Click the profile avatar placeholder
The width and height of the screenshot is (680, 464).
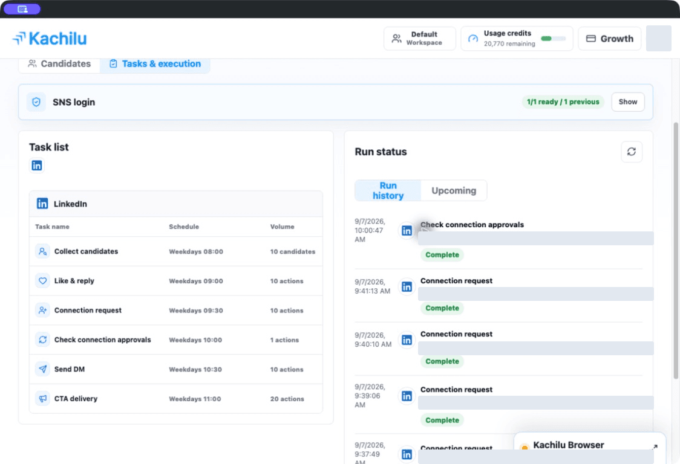coord(658,39)
